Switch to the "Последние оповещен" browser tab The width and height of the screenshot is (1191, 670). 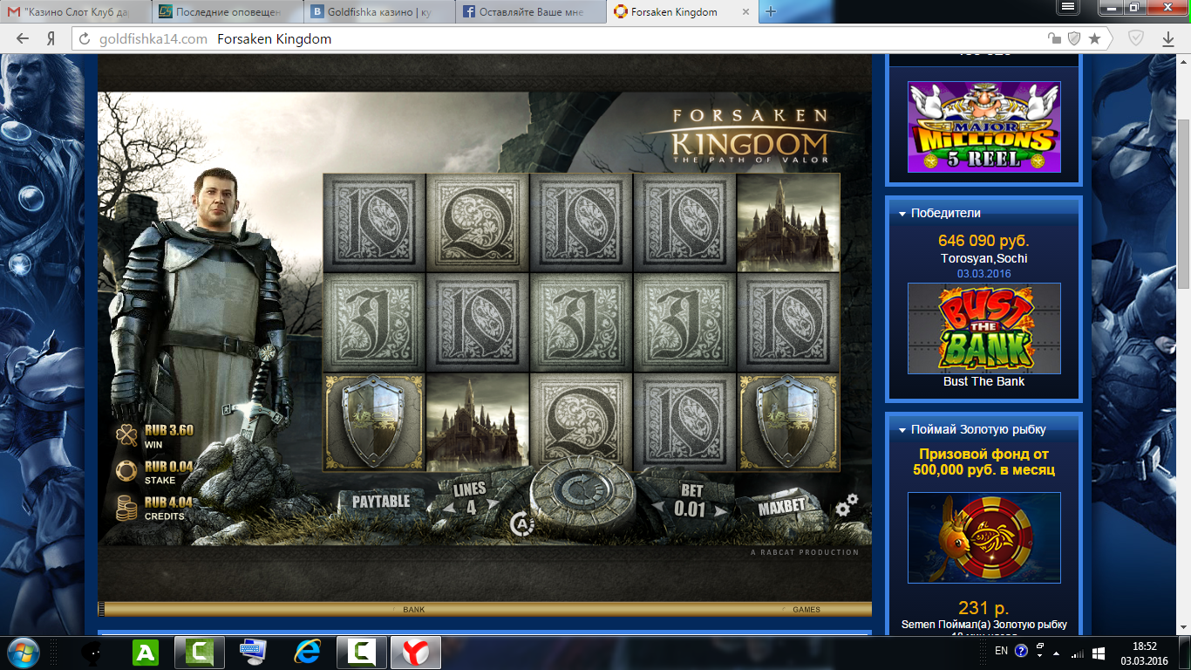(x=228, y=12)
